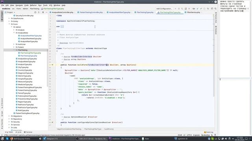Click the UTF-8 encoding status widget
The image size is (252, 141).
click(189, 135)
